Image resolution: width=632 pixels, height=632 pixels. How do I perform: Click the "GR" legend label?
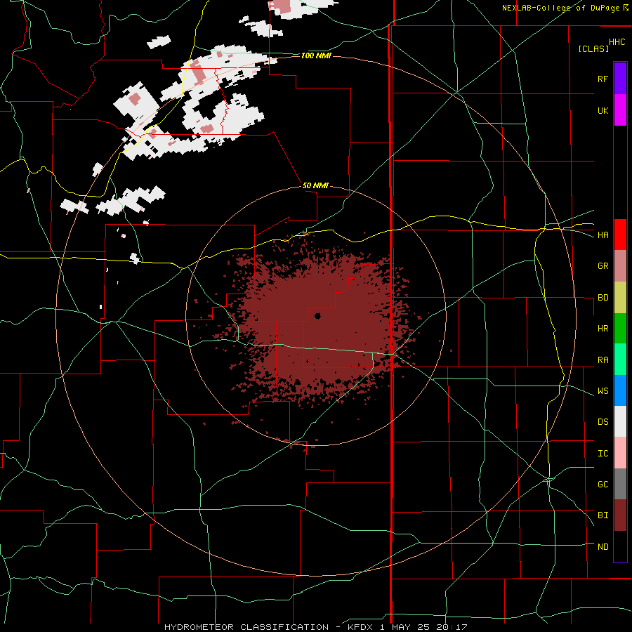(x=603, y=266)
